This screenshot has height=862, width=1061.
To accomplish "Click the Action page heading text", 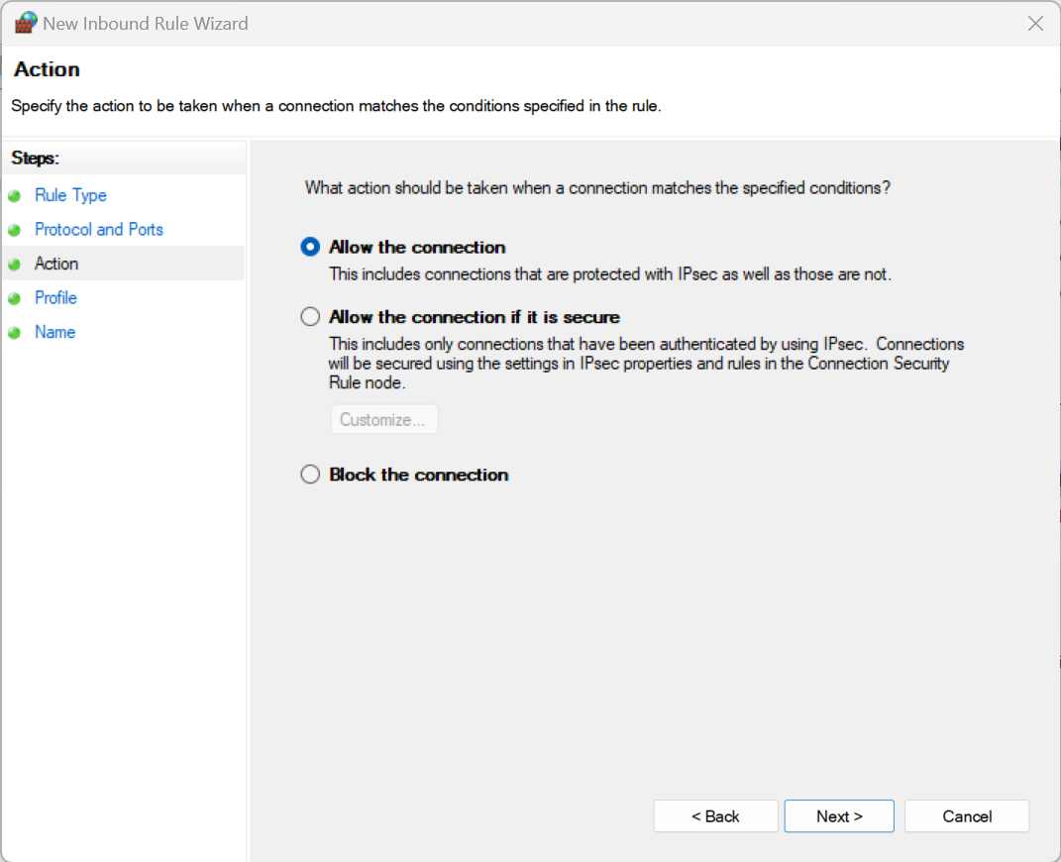I will point(47,69).
